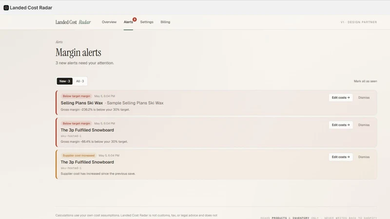This screenshot has width=390, height=219.
Task: Click Gross margin -66.4% message
Action: pyautogui.click(x=94, y=142)
